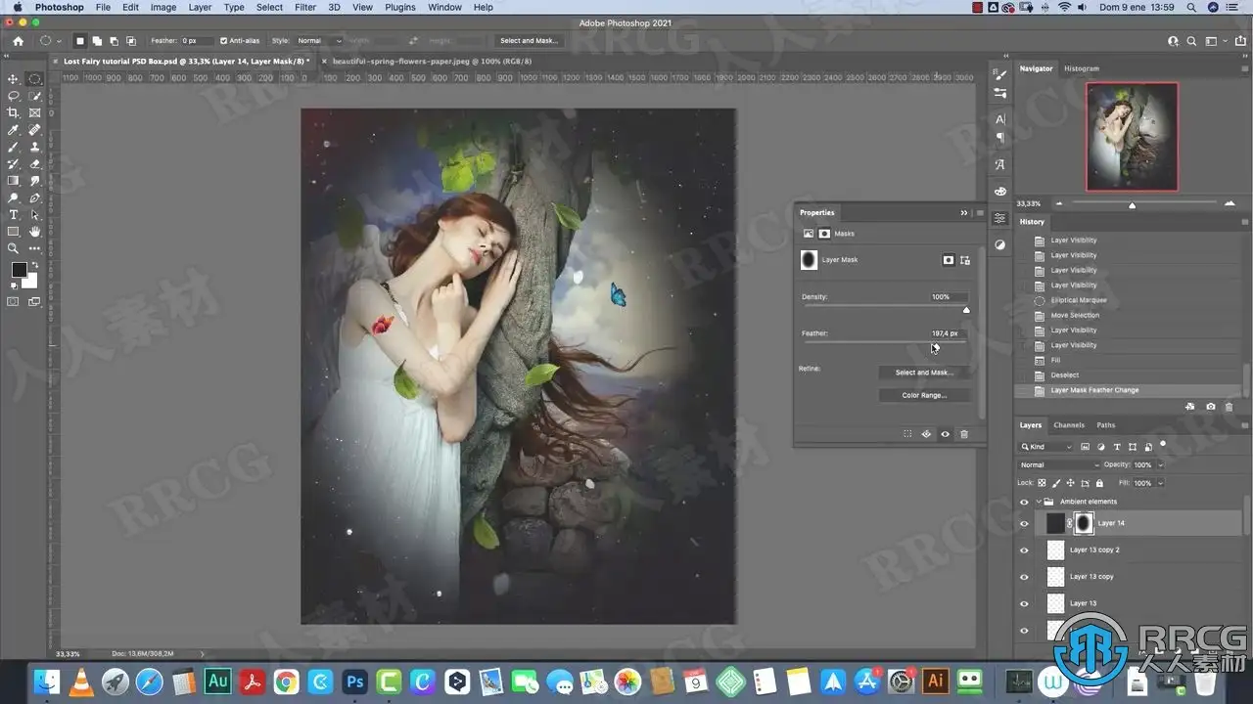Toggle visibility of Layer 13 copy 2
Viewport: 1253px width, 704px height.
[1024, 550]
